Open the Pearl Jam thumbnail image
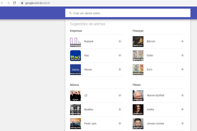Image resolution: width=197 pixels, height=131 pixels. [x=75, y=124]
